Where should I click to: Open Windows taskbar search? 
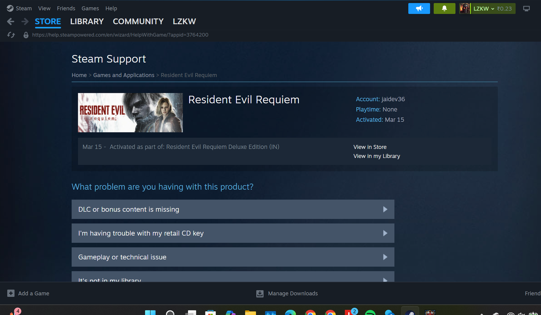click(170, 312)
